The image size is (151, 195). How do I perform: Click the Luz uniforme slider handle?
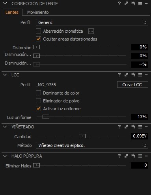[46, 117]
